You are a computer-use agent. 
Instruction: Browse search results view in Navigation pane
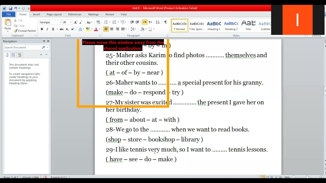pos(19,55)
